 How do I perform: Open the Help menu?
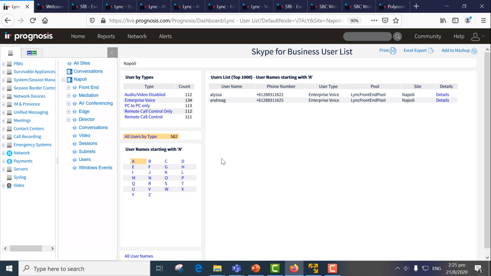coord(459,36)
